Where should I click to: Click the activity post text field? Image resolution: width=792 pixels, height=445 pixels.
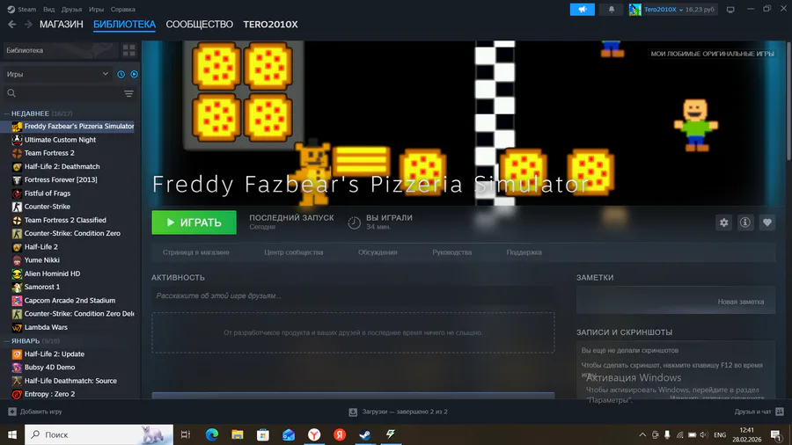(353, 295)
